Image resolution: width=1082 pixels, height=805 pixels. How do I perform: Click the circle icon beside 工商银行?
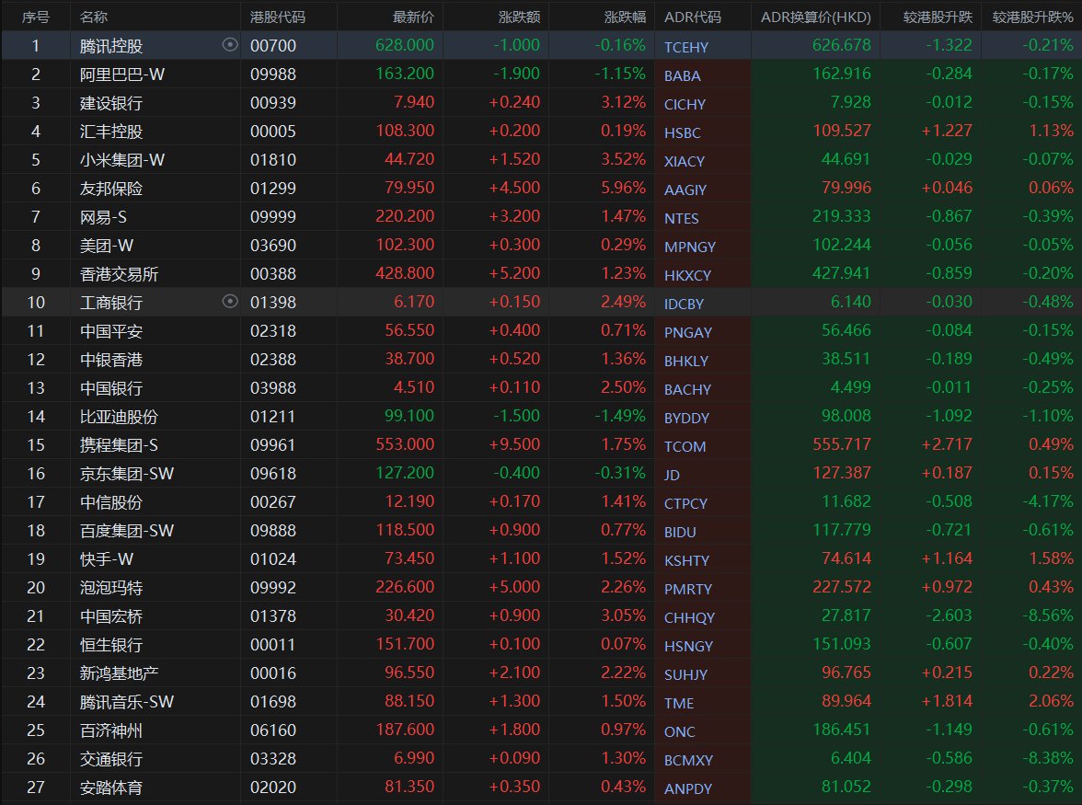pyautogui.click(x=230, y=302)
